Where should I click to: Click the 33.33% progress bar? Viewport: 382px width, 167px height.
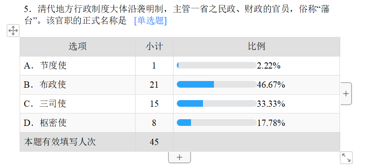coord(216,103)
